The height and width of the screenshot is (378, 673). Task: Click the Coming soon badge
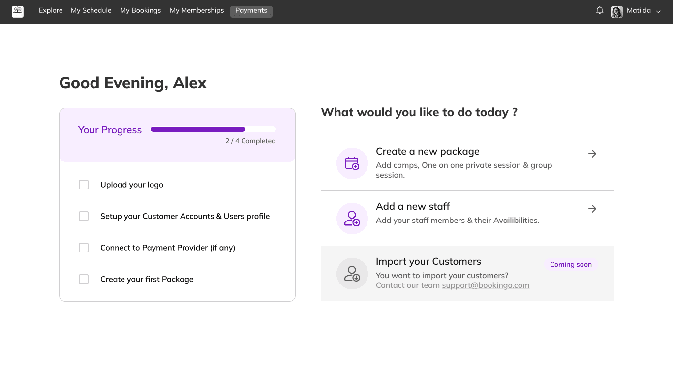[571, 264]
